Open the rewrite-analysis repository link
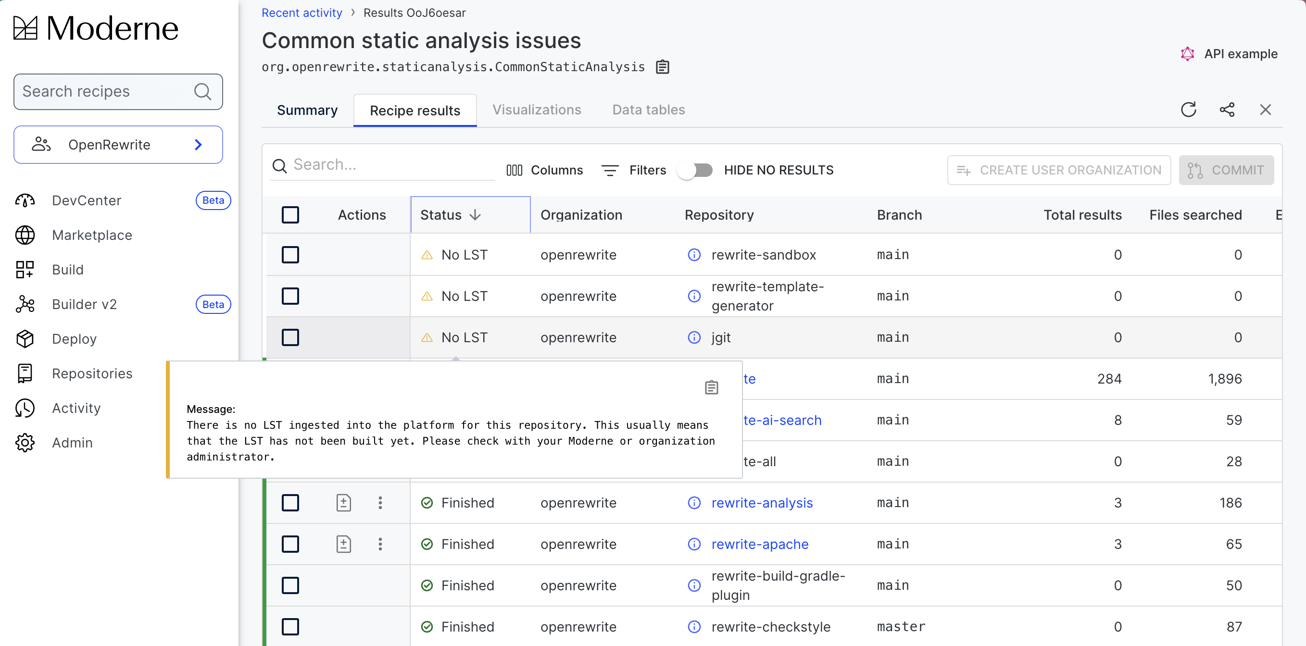 (x=762, y=503)
